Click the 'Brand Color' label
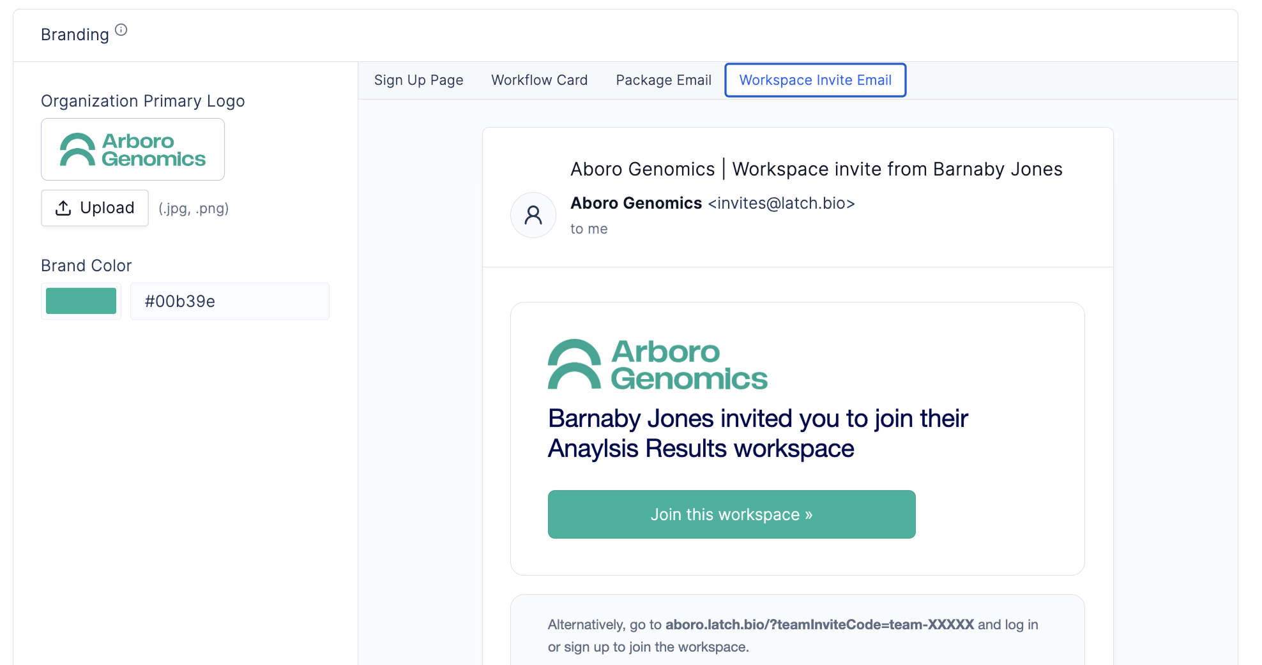 [86, 265]
